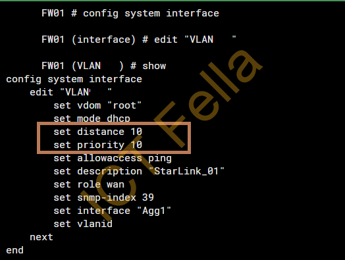This screenshot has height=260, width=345.
Task: Click the 'set priority 10' line
Action: tap(98, 145)
